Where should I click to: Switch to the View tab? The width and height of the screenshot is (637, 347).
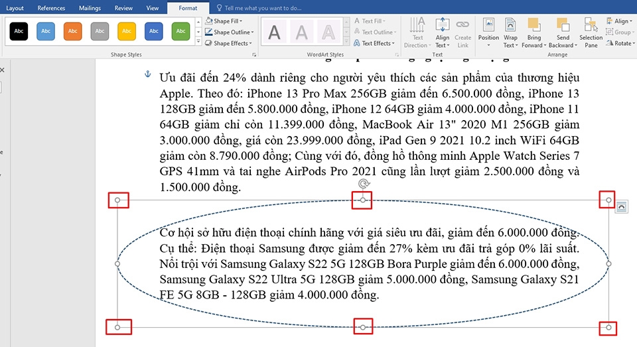153,8
